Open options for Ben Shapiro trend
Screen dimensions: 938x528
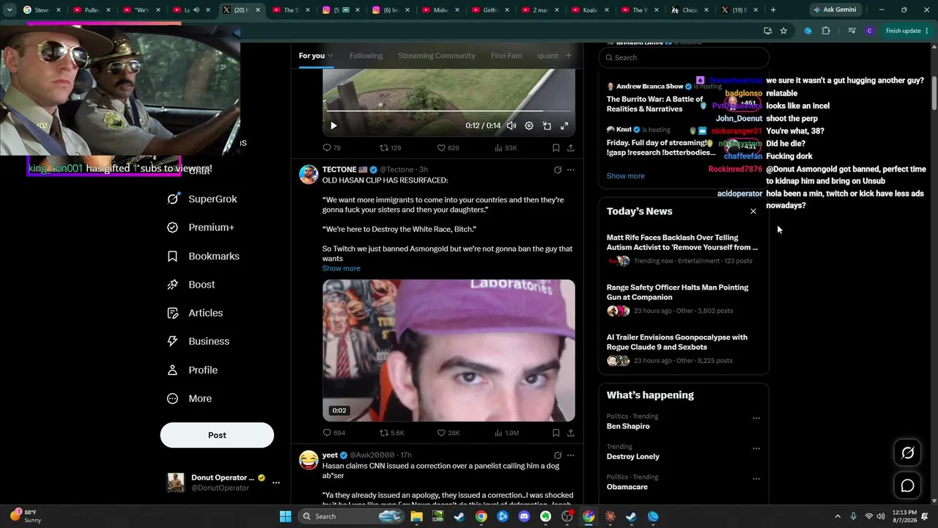756,419
